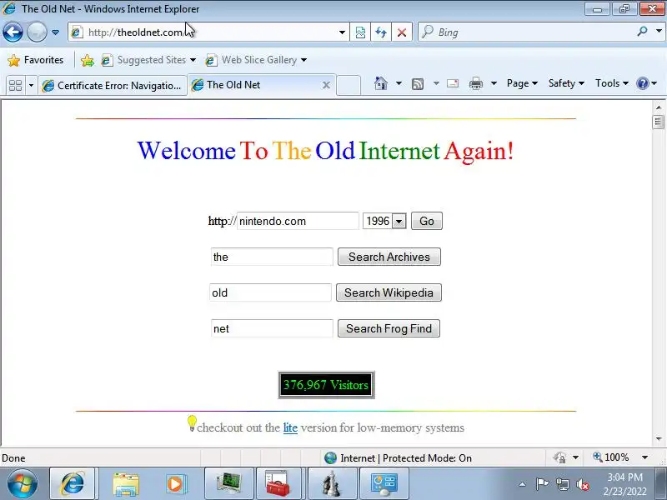
Task: Click the Search Frog Find button
Action: [x=389, y=328]
